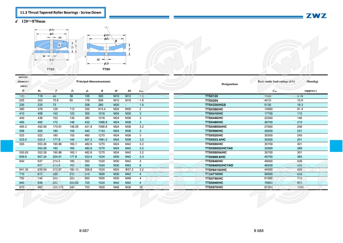This screenshot has width=343, height=243.
Task: Click designation TTSX870/HC
Action: pyautogui.click(x=214, y=187)
